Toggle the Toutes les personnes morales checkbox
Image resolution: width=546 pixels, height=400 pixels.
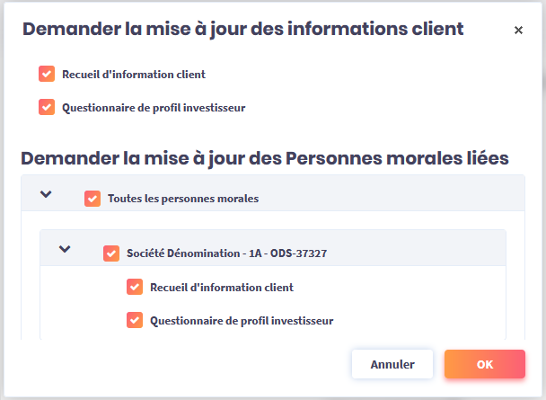point(92,198)
